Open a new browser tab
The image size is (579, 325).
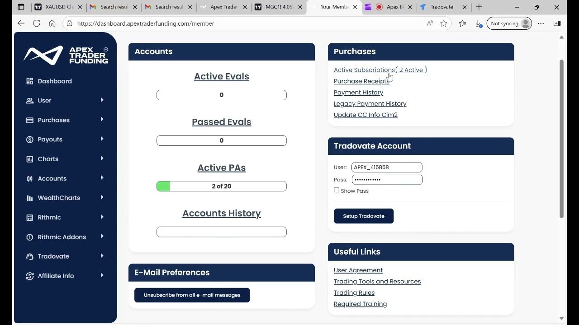(479, 7)
